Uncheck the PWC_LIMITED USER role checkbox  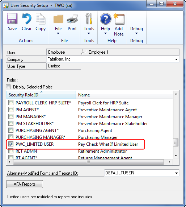coord(11,144)
